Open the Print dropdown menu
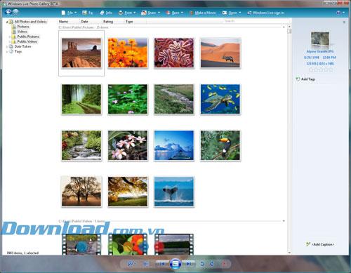This screenshot has height=273, width=351. pos(127,13)
